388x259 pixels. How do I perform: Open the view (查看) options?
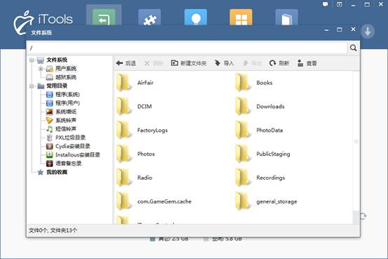click(x=307, y=63)
